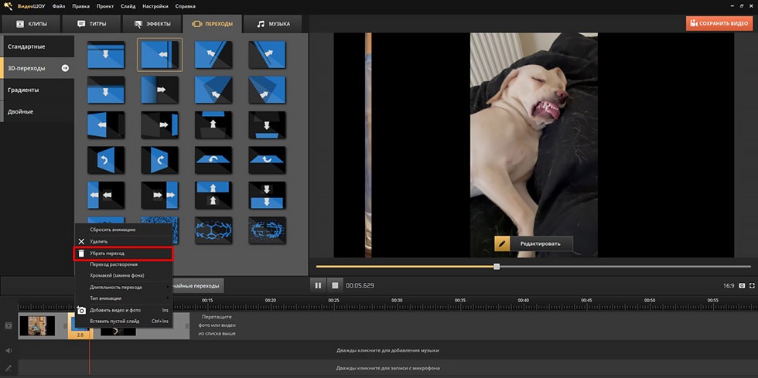The height and width of the screenshot is (378, 758).
Task: Switch to the Клипы tab
Action: click(x=31, y=24)
